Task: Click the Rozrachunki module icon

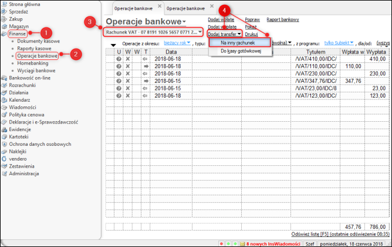Action: coord(4,85)
